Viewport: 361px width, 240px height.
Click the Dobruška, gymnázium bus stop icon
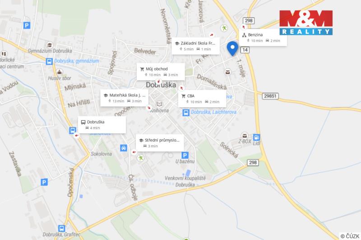click(x=49, y=61)
